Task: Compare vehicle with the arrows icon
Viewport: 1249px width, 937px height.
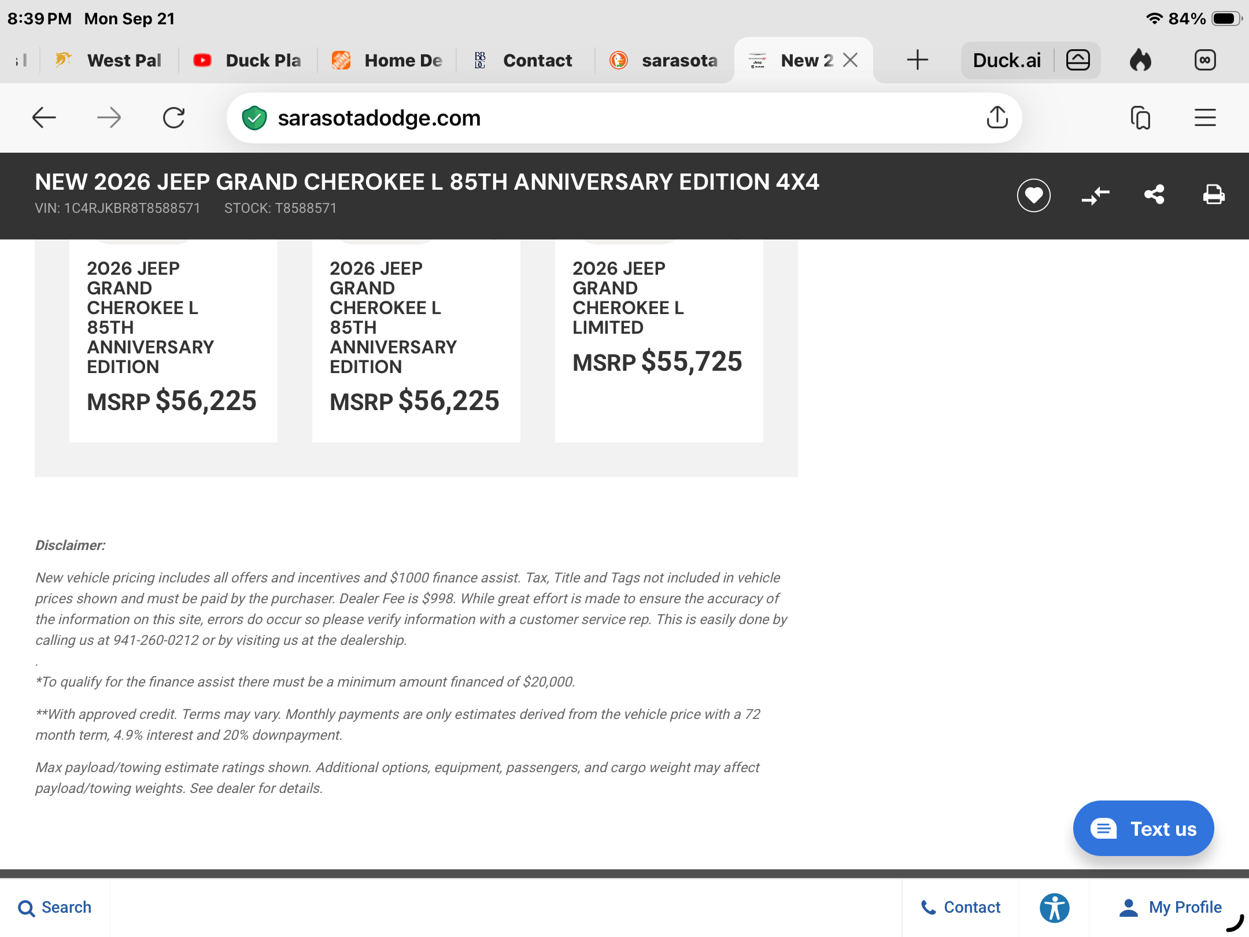Action: [x=1095, y=195]
